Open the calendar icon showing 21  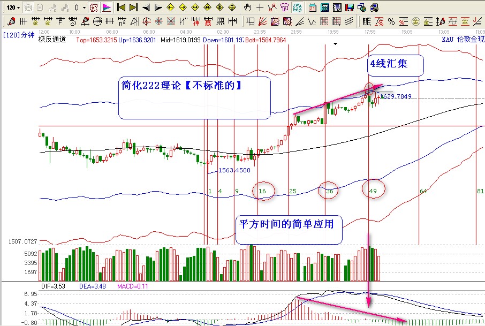(x=313, y=7)
